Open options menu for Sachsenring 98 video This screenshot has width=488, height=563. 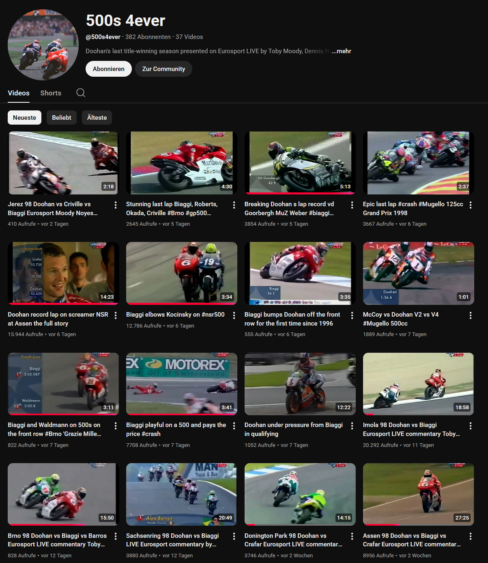point(234,537)
